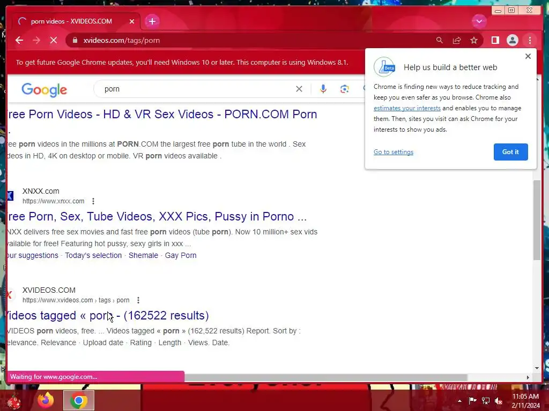The width and height of the screenshot is (549, 411).
Task: Open the three-dot menu for xvideos.com result
Action: (138, 300)
